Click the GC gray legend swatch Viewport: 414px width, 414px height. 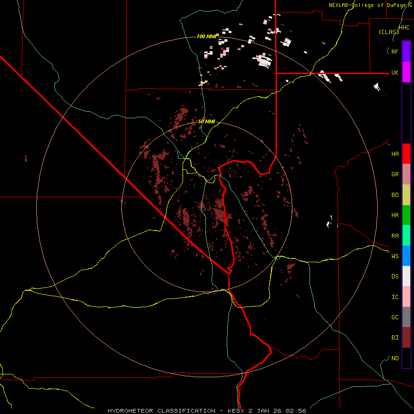[406, 317]
